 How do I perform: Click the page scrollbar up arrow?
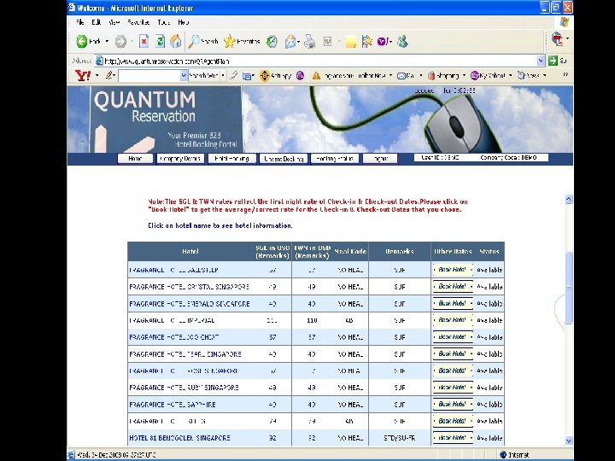(569, 199)
